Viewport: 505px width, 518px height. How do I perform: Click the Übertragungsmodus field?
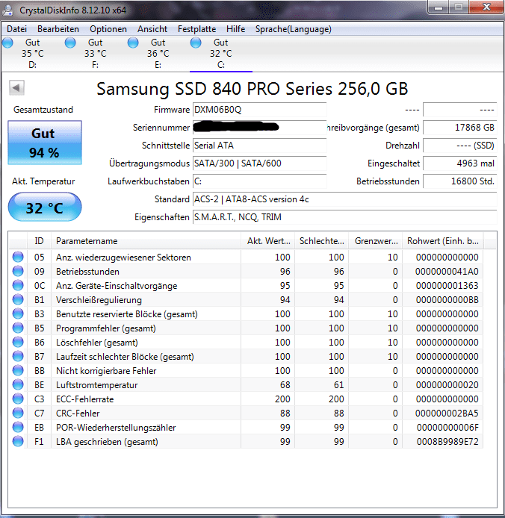[260, 163]
